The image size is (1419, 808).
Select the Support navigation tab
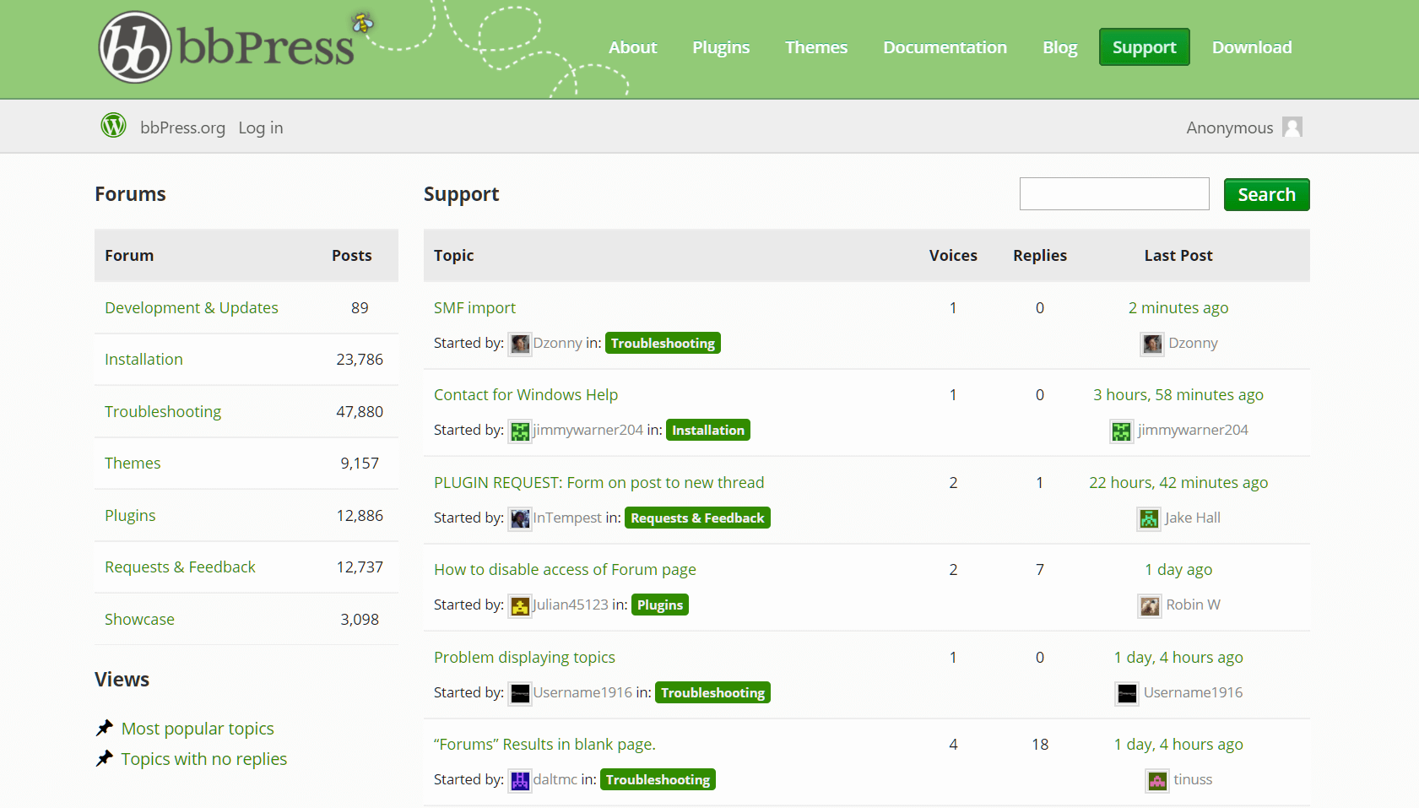(x=1144, y=47)
